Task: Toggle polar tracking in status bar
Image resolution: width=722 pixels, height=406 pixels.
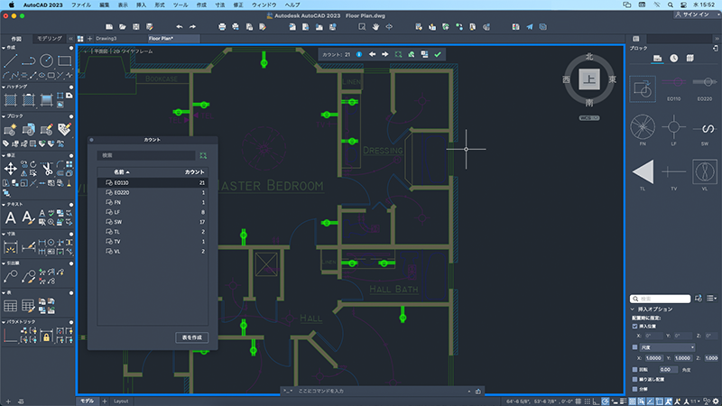Action: click(606, 401)
